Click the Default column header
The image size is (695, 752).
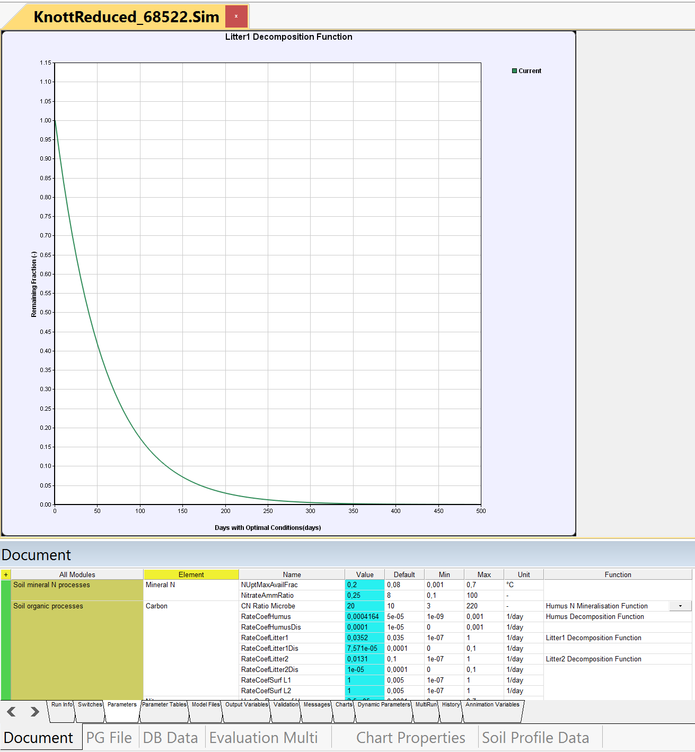(404, 574)
